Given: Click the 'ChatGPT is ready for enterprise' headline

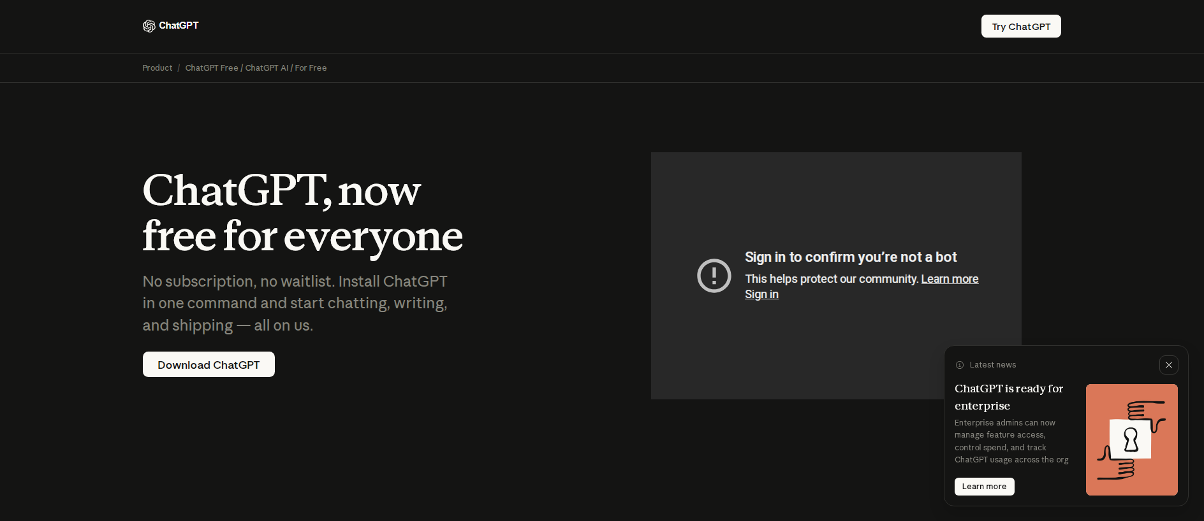Looking at the screenshot, I should (x=1009, y=397).
